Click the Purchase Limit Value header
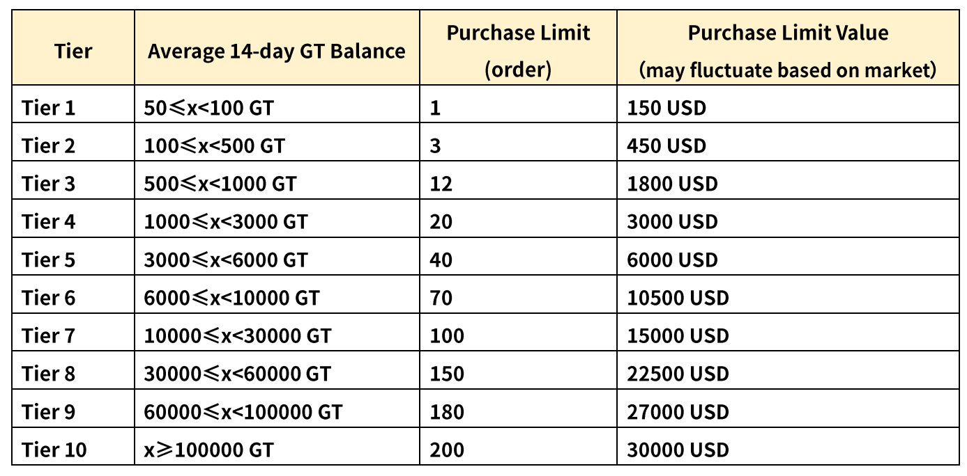The height and width of the screenshot is (476, 967). coord(788,51)
